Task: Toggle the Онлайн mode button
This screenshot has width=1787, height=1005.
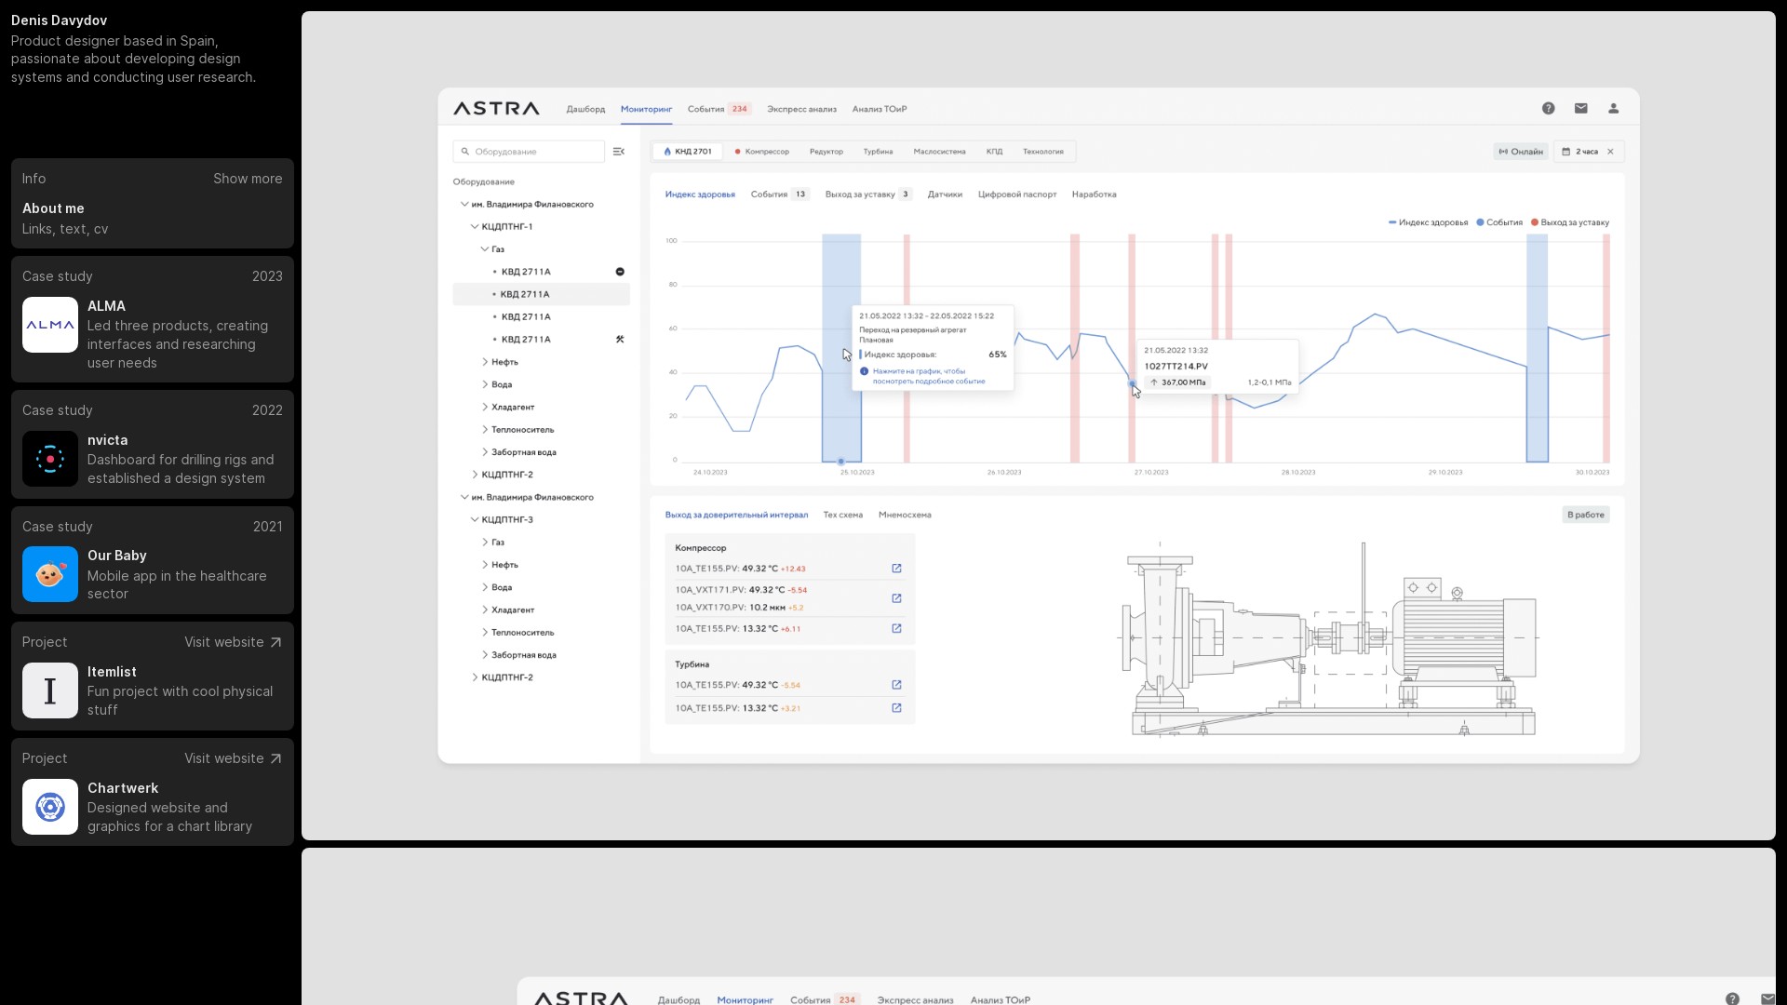Action: pyautogui.click(x=1521, y=152)
